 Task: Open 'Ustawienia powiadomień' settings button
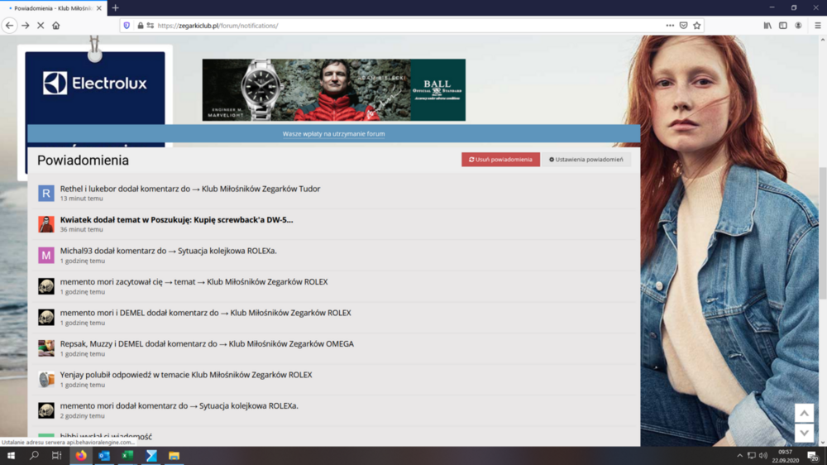pyautogui.click(x=586, y=160)
